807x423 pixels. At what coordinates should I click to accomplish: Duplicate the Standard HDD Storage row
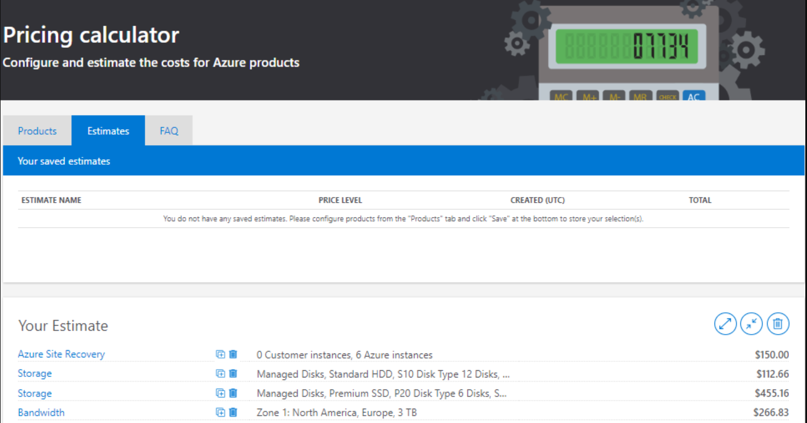[220, 373]
